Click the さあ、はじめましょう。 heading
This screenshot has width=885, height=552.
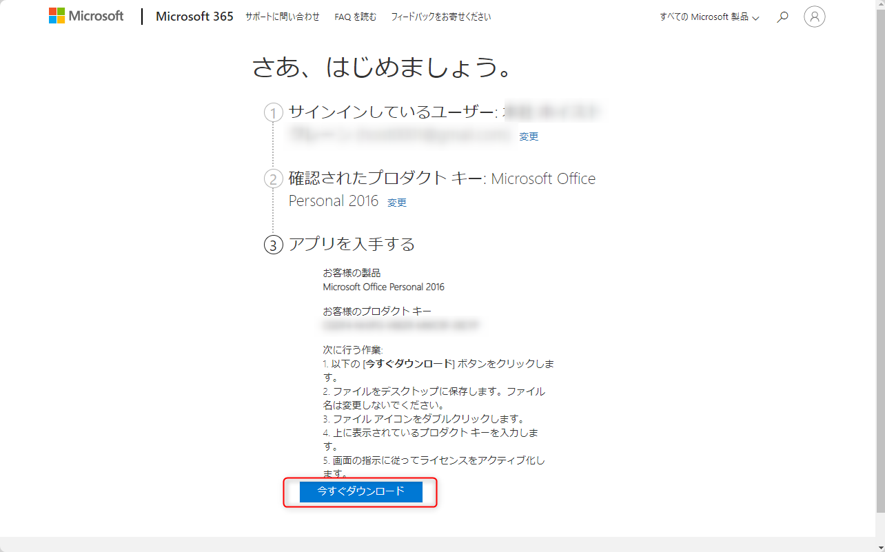pos(385,68)
